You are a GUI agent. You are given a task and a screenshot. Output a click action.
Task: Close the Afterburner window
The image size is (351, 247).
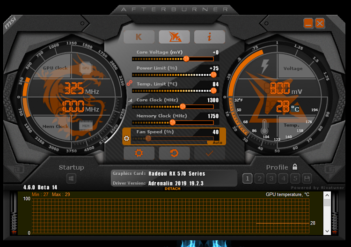[x=320, y=23]
